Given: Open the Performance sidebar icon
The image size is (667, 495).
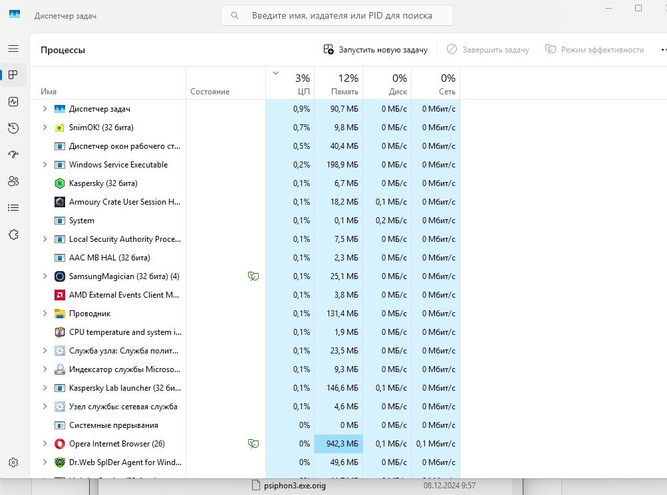Looking at the screenshot, I should coord(13,102).
